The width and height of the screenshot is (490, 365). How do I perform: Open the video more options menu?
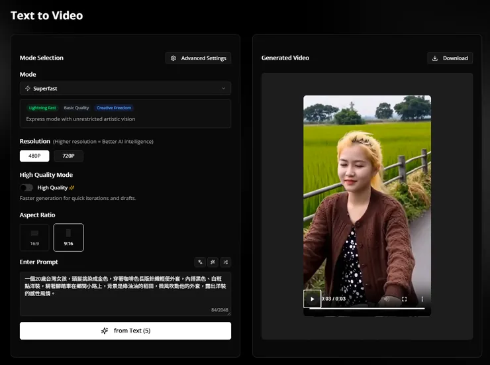[422, 299]
